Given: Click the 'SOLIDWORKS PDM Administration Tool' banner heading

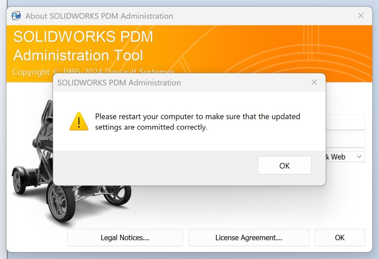Looking at the screenshot, I should tap(83, 46).
